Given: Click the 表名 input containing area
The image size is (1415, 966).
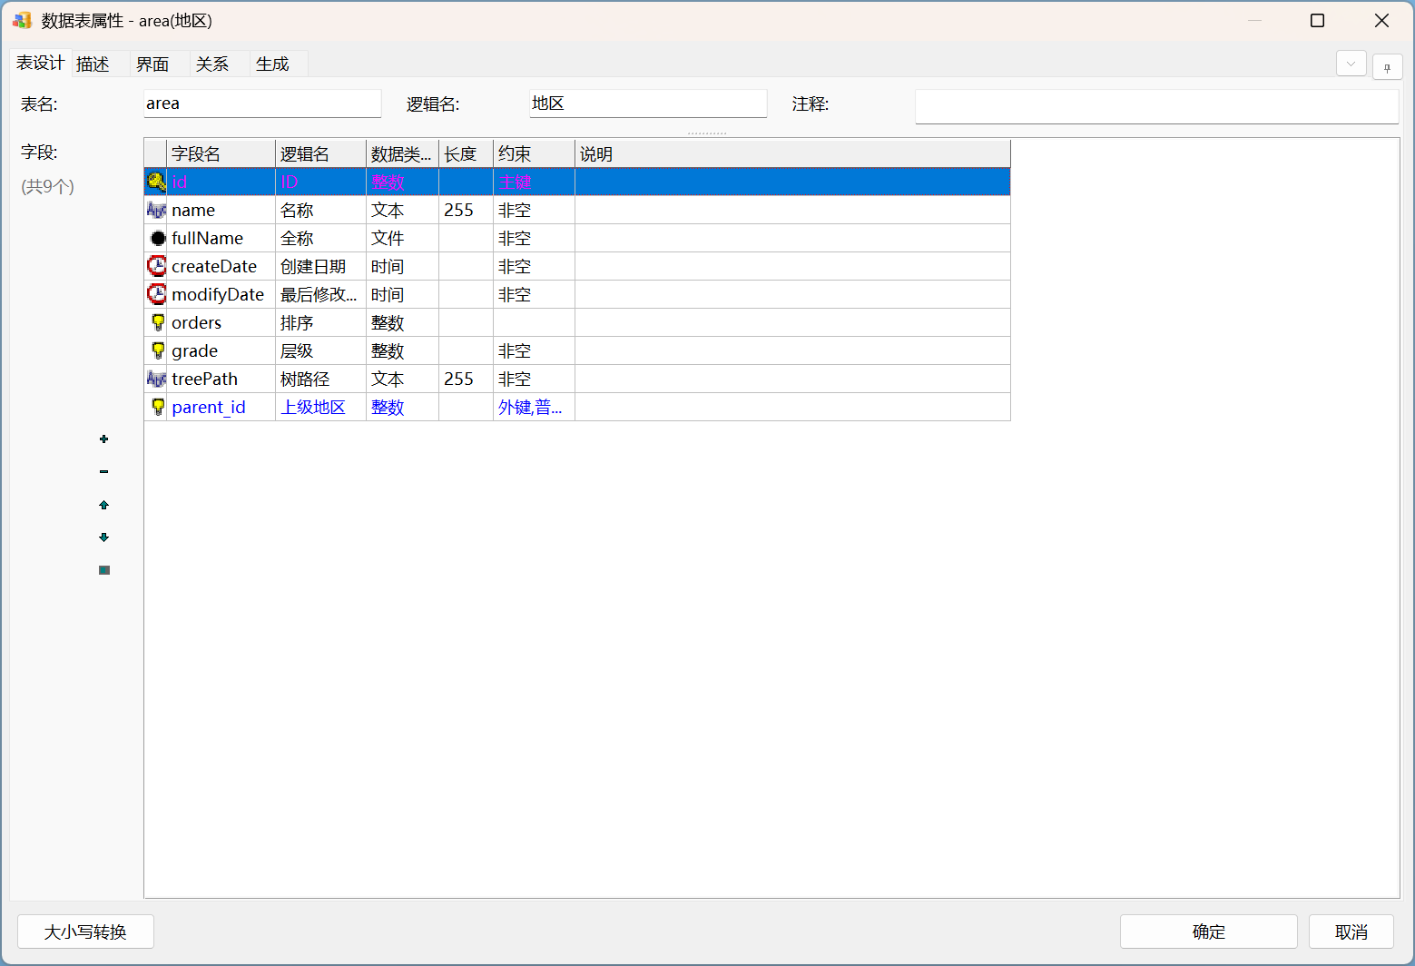Looking at the screenshot, I should (x=262, y=103).
